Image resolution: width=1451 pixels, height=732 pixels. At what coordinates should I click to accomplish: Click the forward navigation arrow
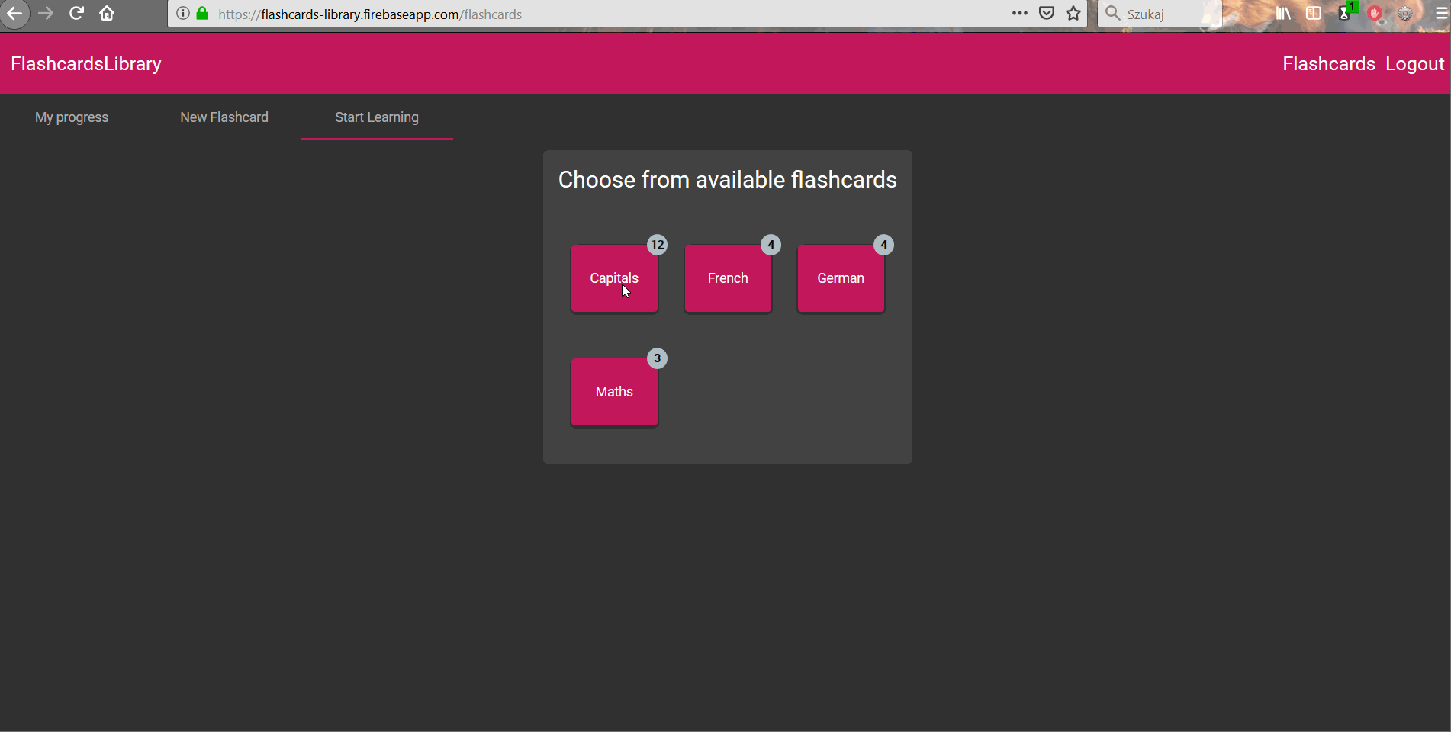click(x=46, y=14)
